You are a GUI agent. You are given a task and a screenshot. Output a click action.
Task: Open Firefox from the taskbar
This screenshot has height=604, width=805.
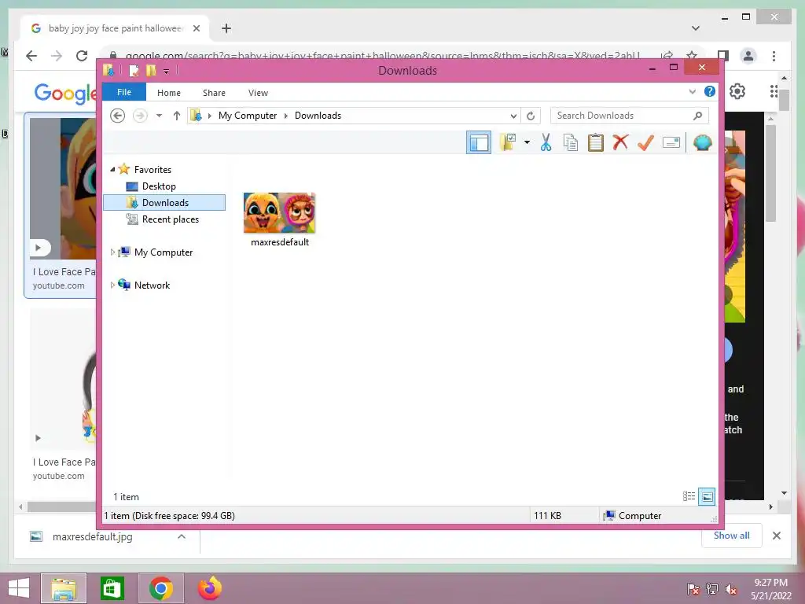click(x=209, y=588)
